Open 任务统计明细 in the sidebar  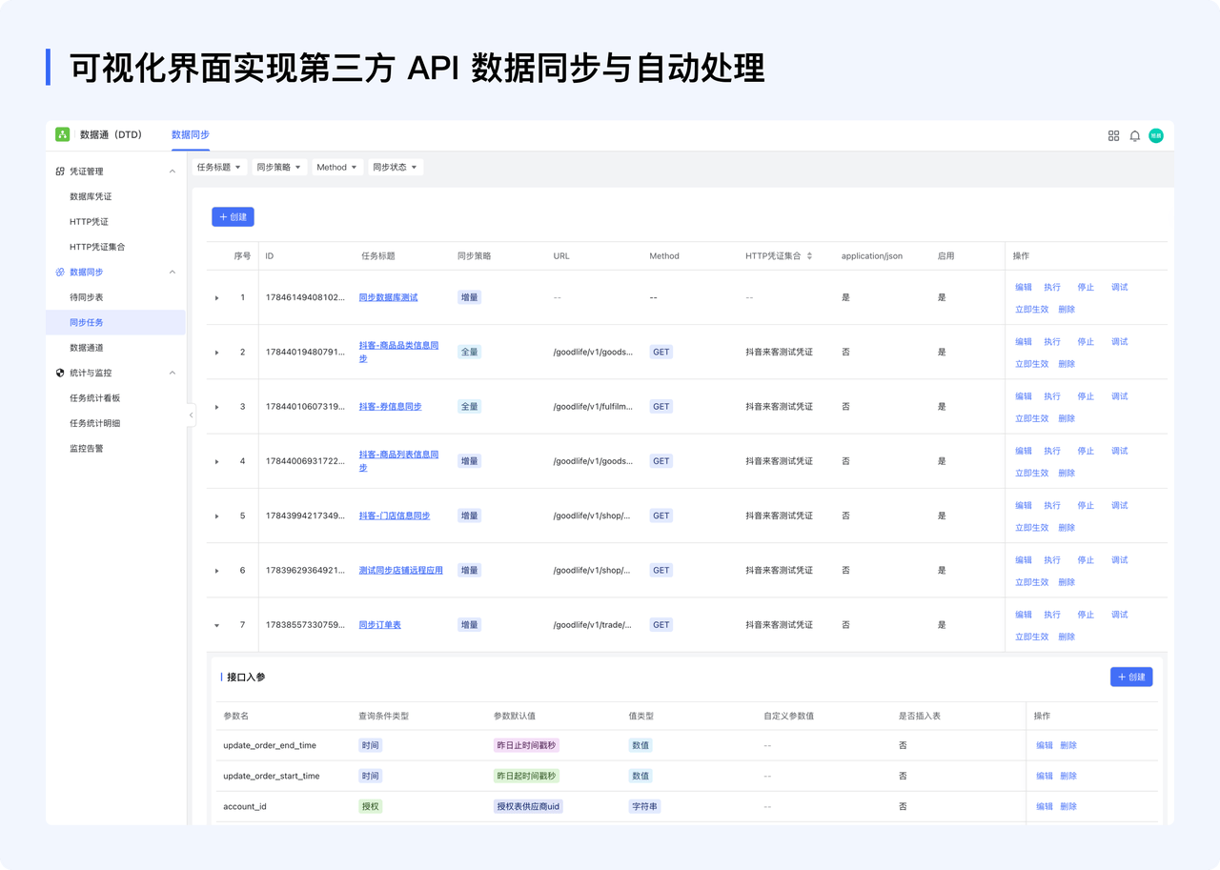[95, 423]
